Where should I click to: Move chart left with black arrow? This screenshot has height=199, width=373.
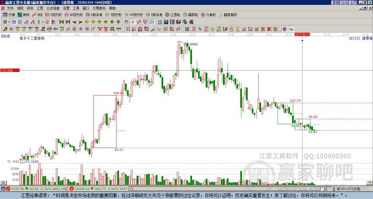[x=74, y=22]
